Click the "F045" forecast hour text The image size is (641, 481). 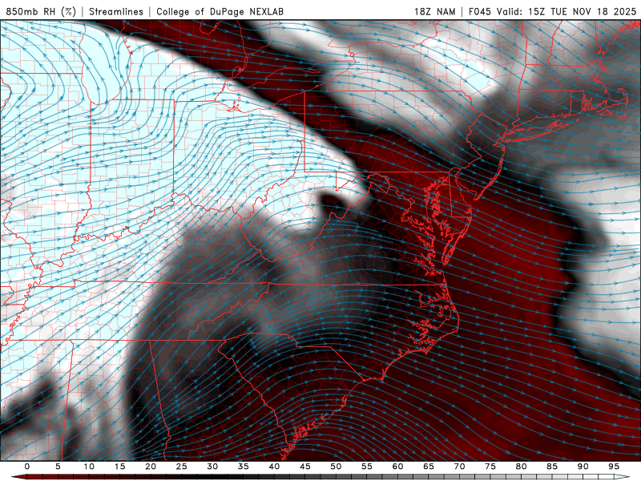[479, 11]
